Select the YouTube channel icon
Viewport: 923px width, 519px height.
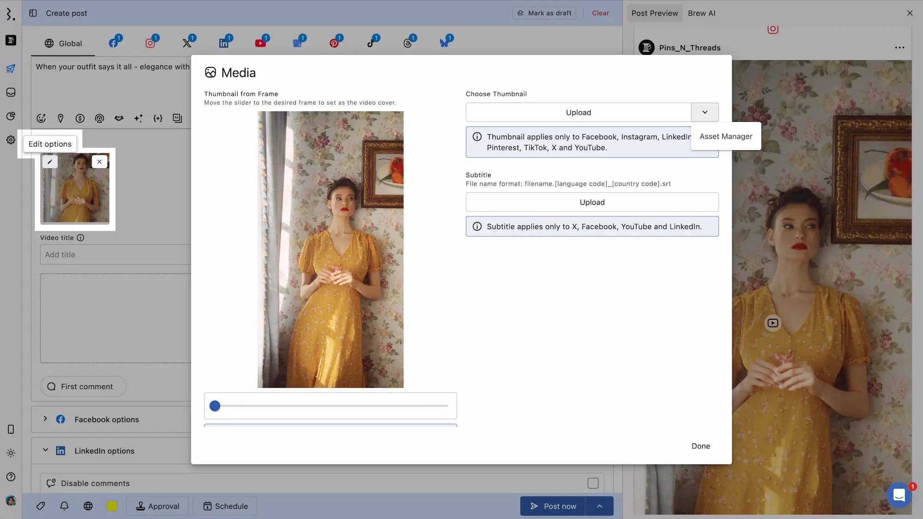click(260, 43)
